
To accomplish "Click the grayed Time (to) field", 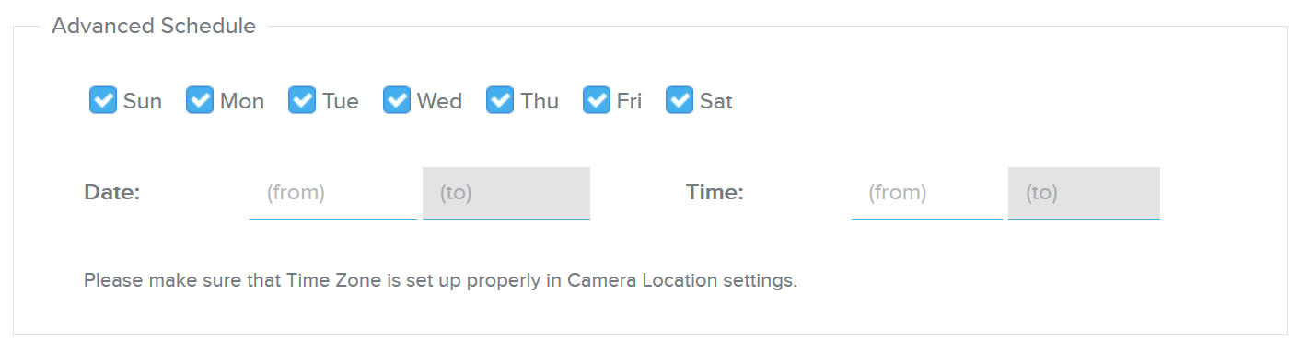I will [1084, 193].
